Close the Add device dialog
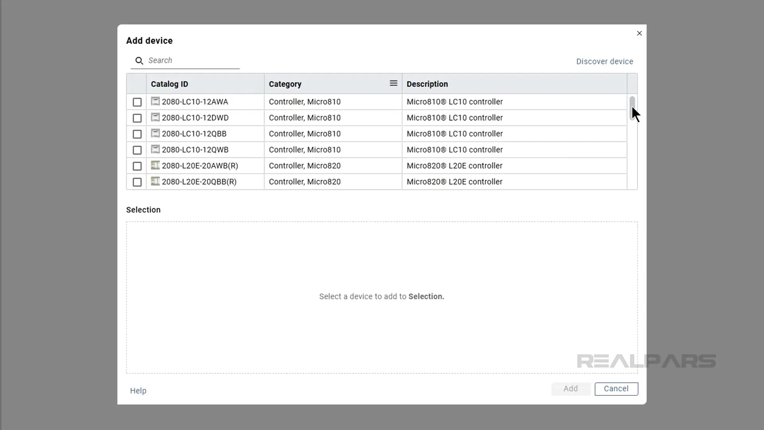This screenshot has height=430, width=764. 639,33
